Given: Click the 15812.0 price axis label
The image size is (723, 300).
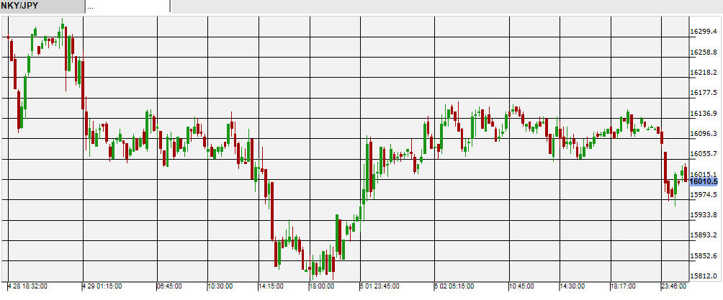Looking at the screenshot, I should [x=704, y=276].
